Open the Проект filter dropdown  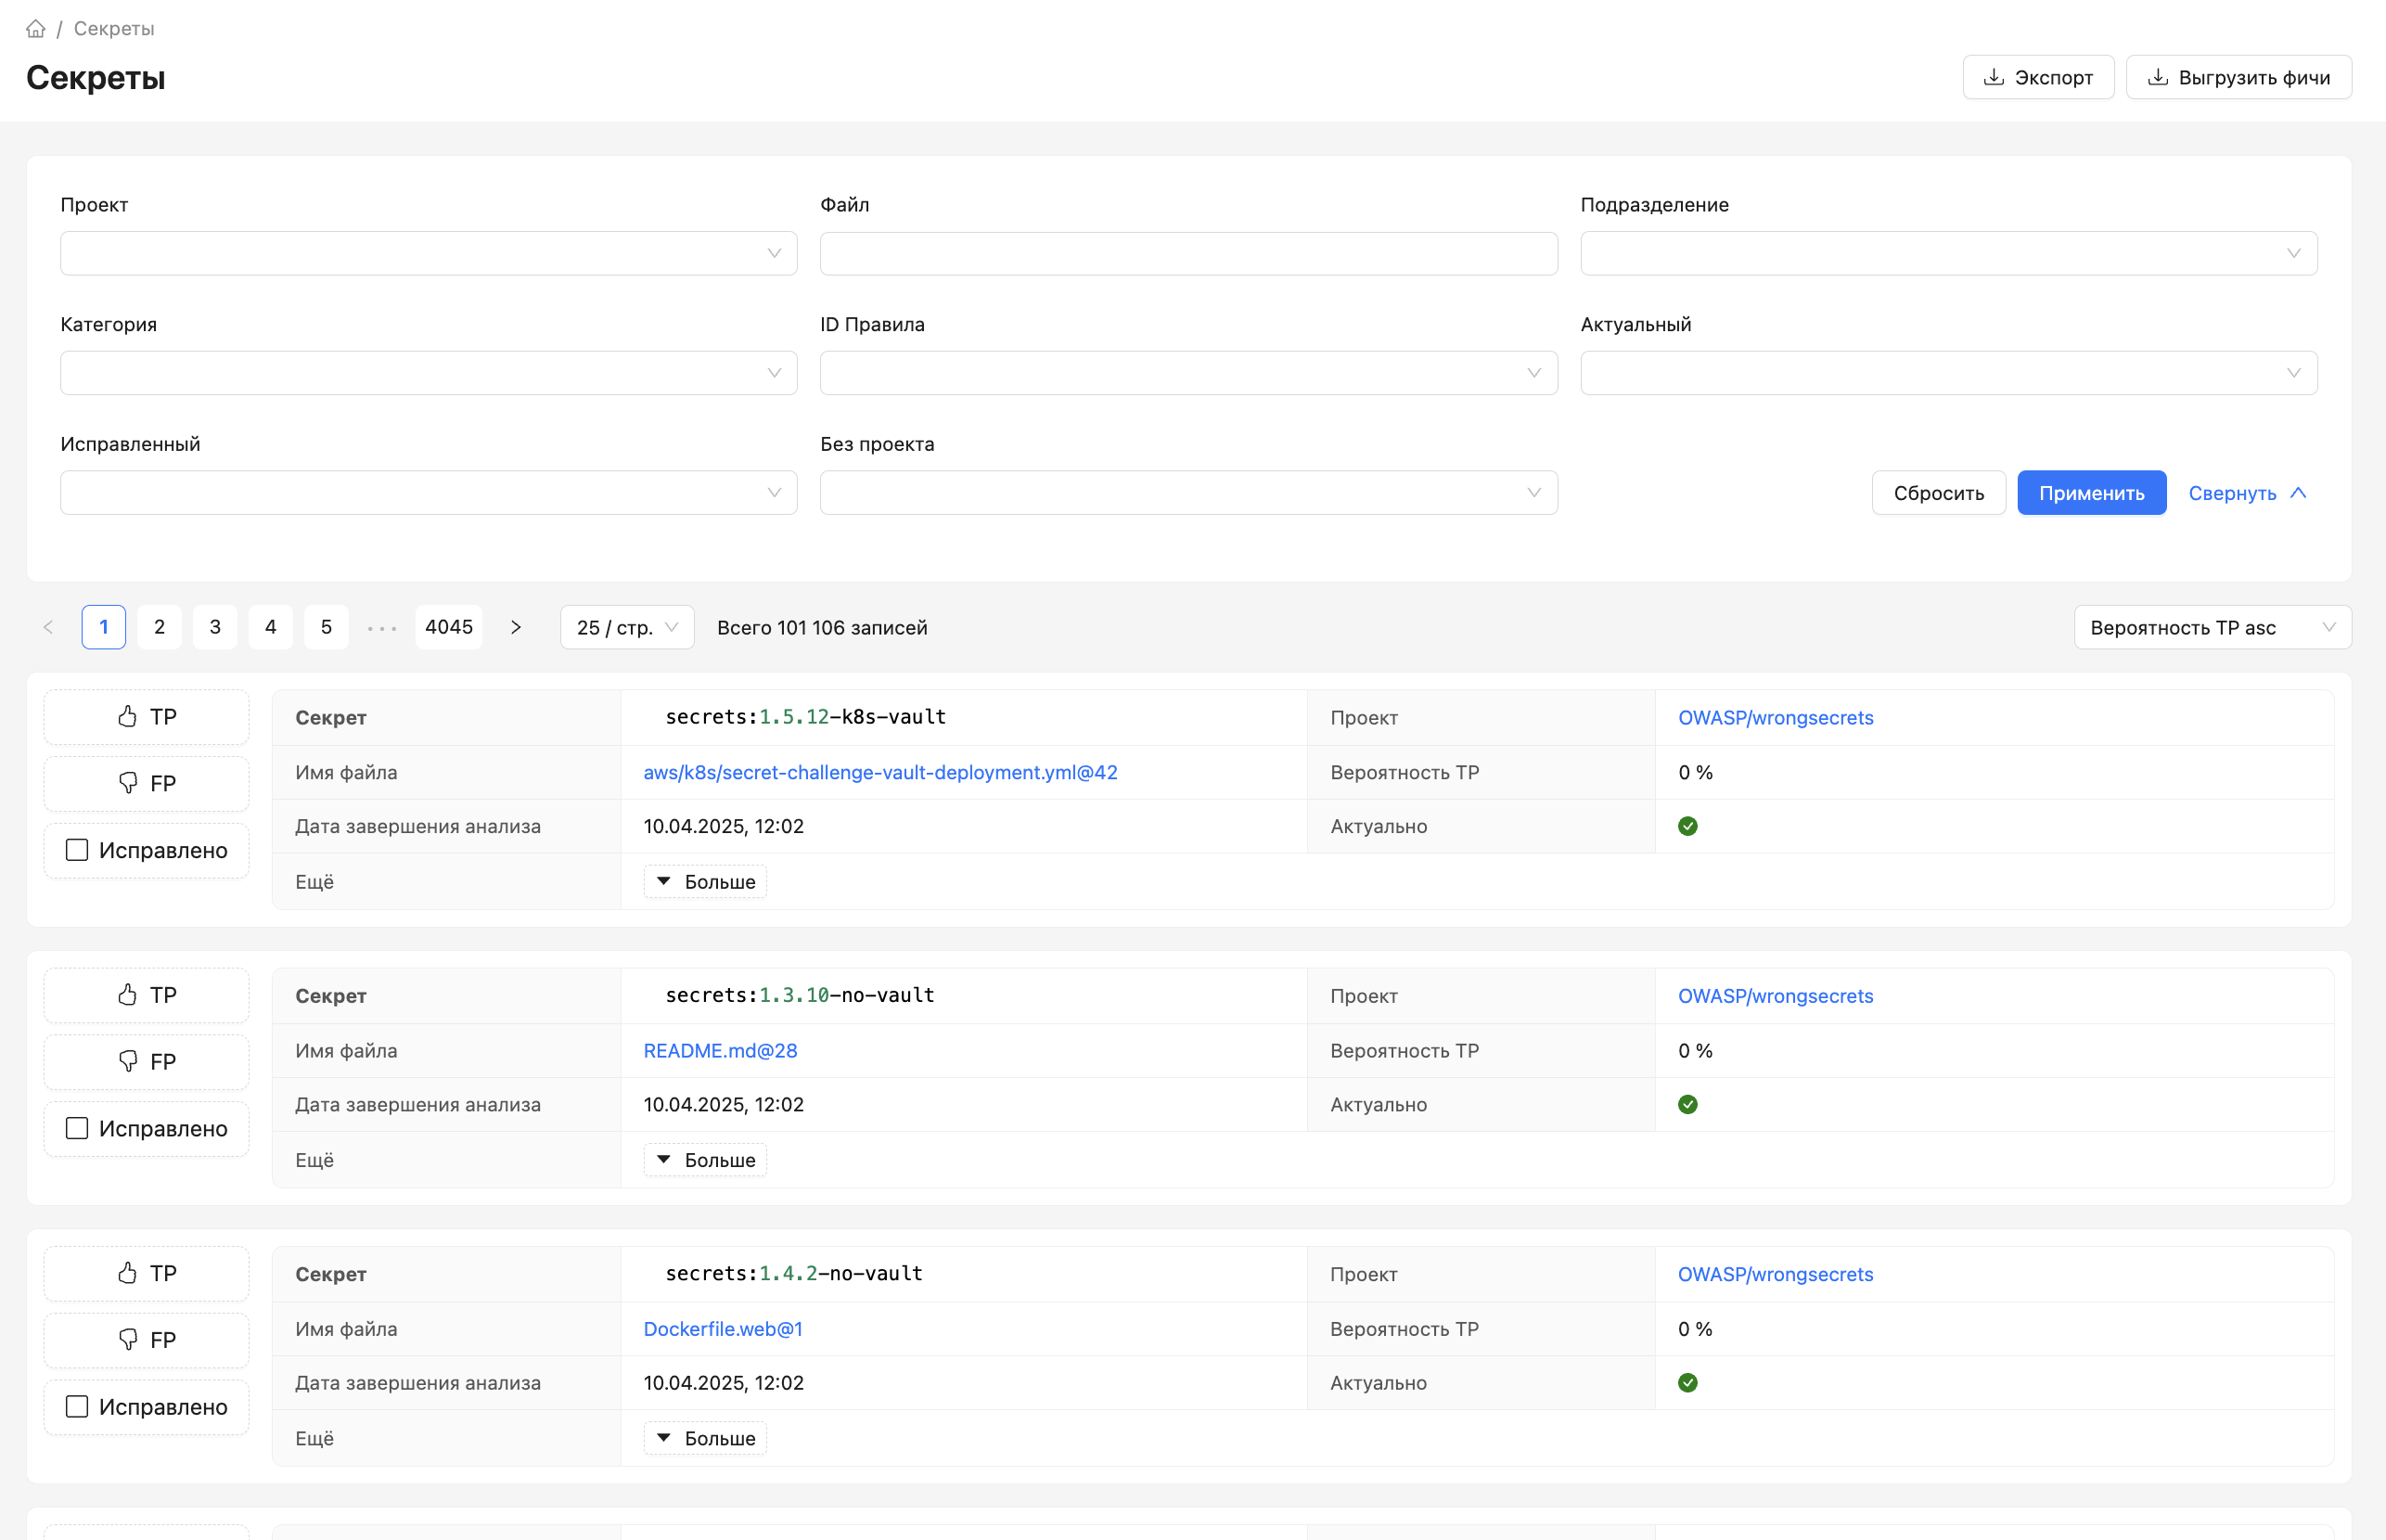(428, 253)
